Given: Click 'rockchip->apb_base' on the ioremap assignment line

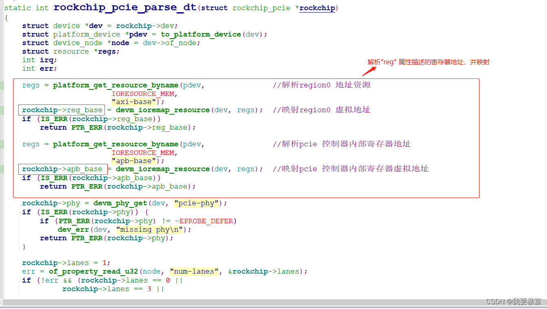Looking at the screenshot, I should pos(62,169).
